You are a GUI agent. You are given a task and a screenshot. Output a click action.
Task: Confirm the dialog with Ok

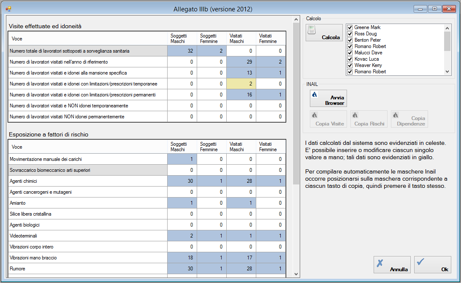click(x=433, y=265)
